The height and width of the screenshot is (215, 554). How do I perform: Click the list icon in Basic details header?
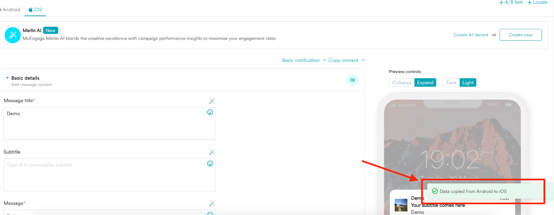tap(352, 80)
